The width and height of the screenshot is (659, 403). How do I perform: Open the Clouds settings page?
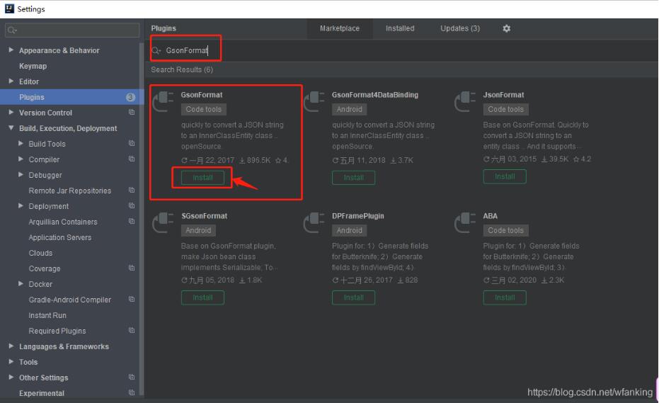click(40, 253)
